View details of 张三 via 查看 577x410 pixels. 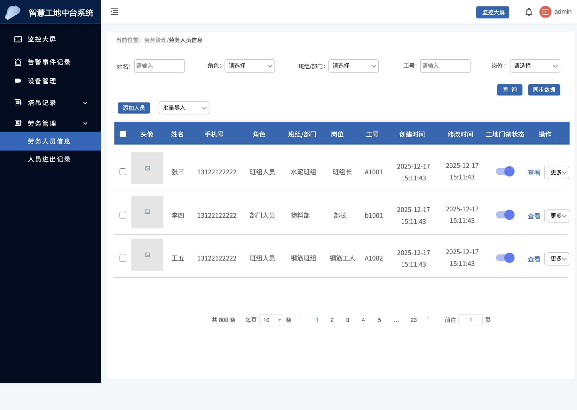(x=534, y=173)
